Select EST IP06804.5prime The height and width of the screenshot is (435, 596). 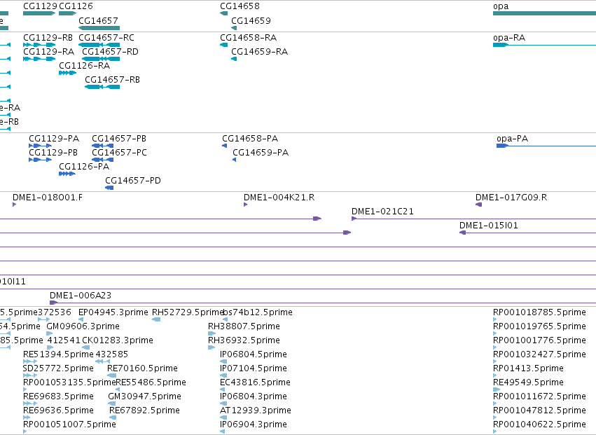[x=254, y=354]
